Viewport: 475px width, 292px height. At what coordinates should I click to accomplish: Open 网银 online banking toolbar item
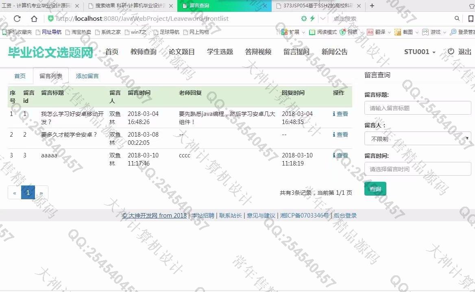tap(349, 32)
